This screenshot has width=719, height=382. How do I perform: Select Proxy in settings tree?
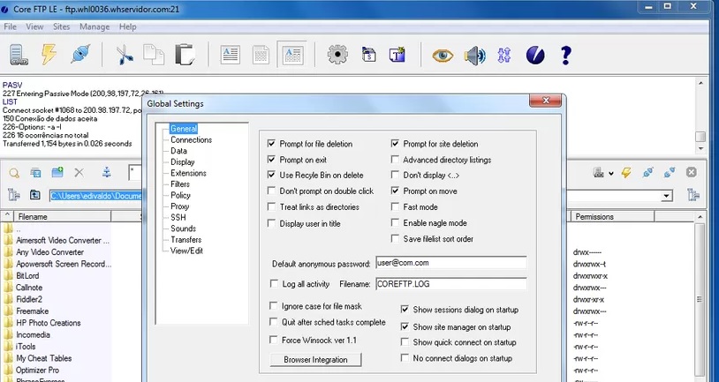tap(180, 206)
